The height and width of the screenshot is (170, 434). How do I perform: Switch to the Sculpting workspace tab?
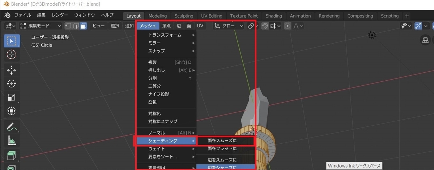(184, 16)
